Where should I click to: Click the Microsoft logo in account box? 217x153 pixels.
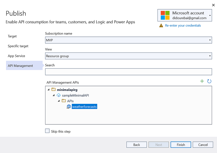coord(165,15)
